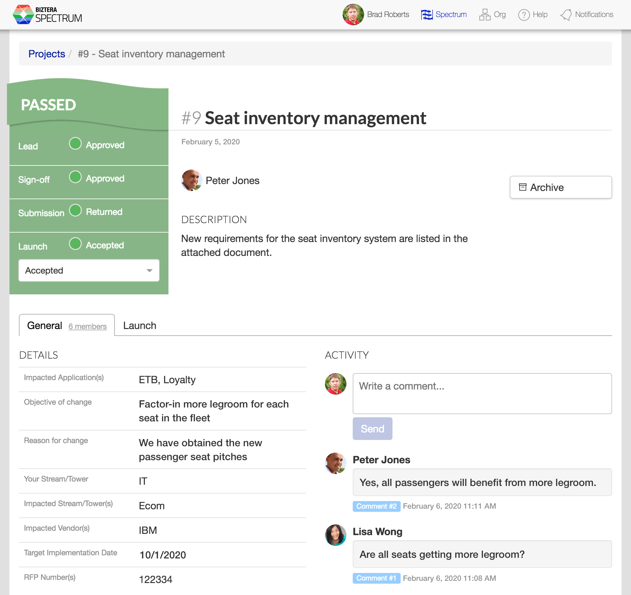This screenshot has height=595, width=631.
Task: Open the Projects breadcrumb link
Action: coord(47,54)
